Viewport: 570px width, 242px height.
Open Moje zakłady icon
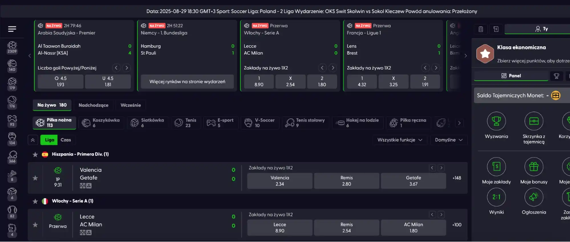click(496, 167)
